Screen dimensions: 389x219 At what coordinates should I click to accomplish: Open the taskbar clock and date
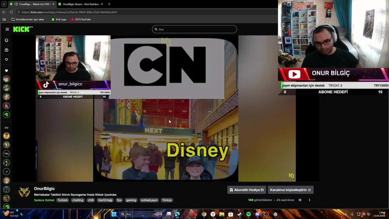click(379, 214)
